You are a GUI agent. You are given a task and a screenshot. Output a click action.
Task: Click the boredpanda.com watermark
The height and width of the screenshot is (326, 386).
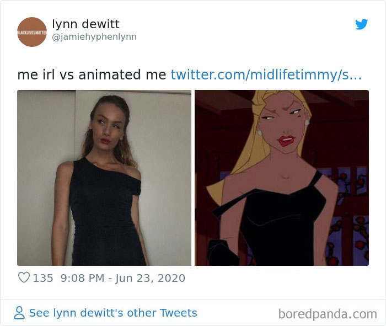pyautogui.click(x=328, y=314)
